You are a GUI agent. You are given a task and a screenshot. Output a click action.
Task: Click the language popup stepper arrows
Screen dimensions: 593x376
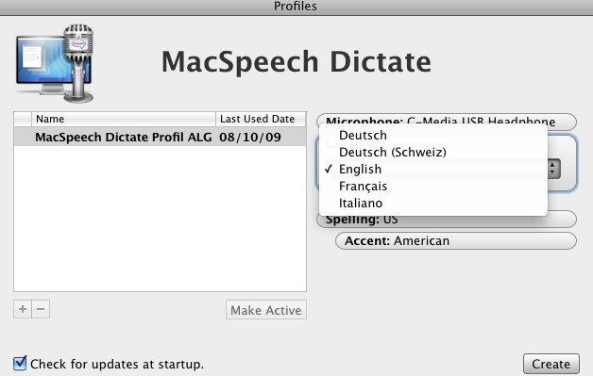[x=553, y=169]
